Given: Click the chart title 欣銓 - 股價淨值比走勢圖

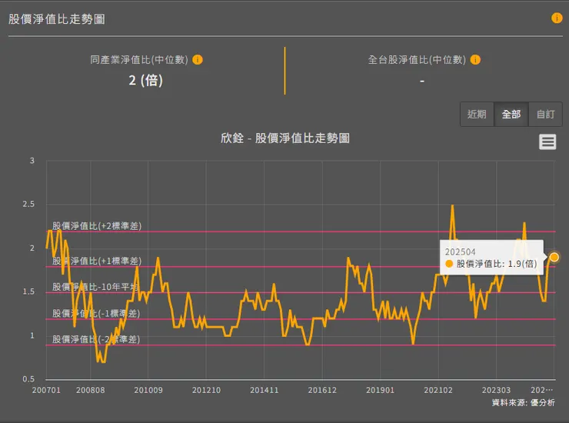Looking at the screenshot, I should 284,138.
